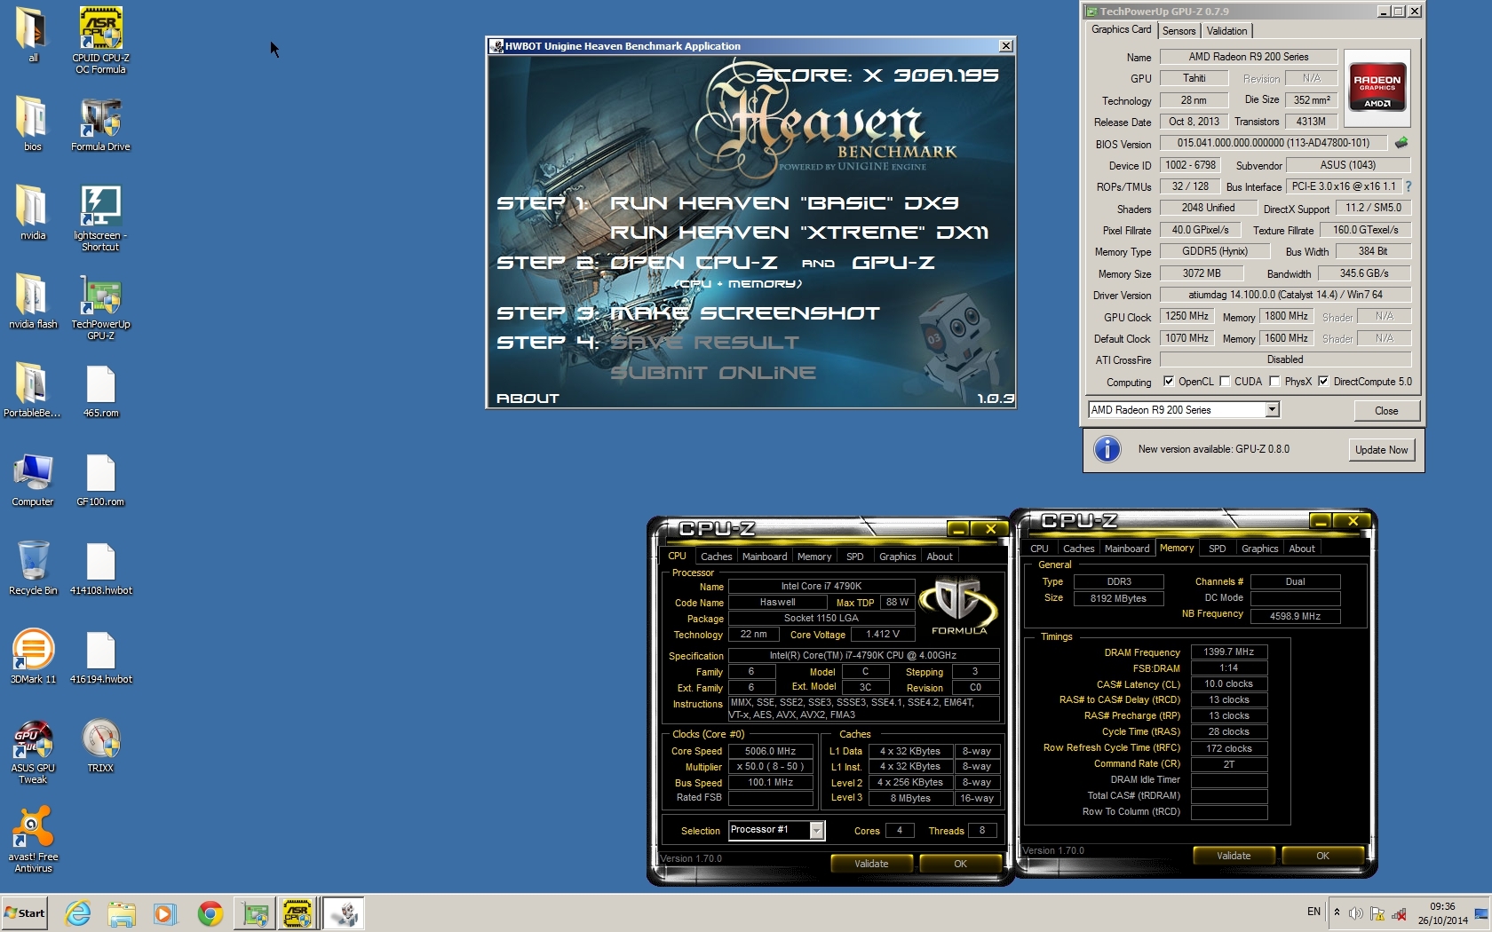The height and width of the screenshot is (932, 1492).
Task: Open PortableBe... folder icon
Action: click(x=32, y=389)
